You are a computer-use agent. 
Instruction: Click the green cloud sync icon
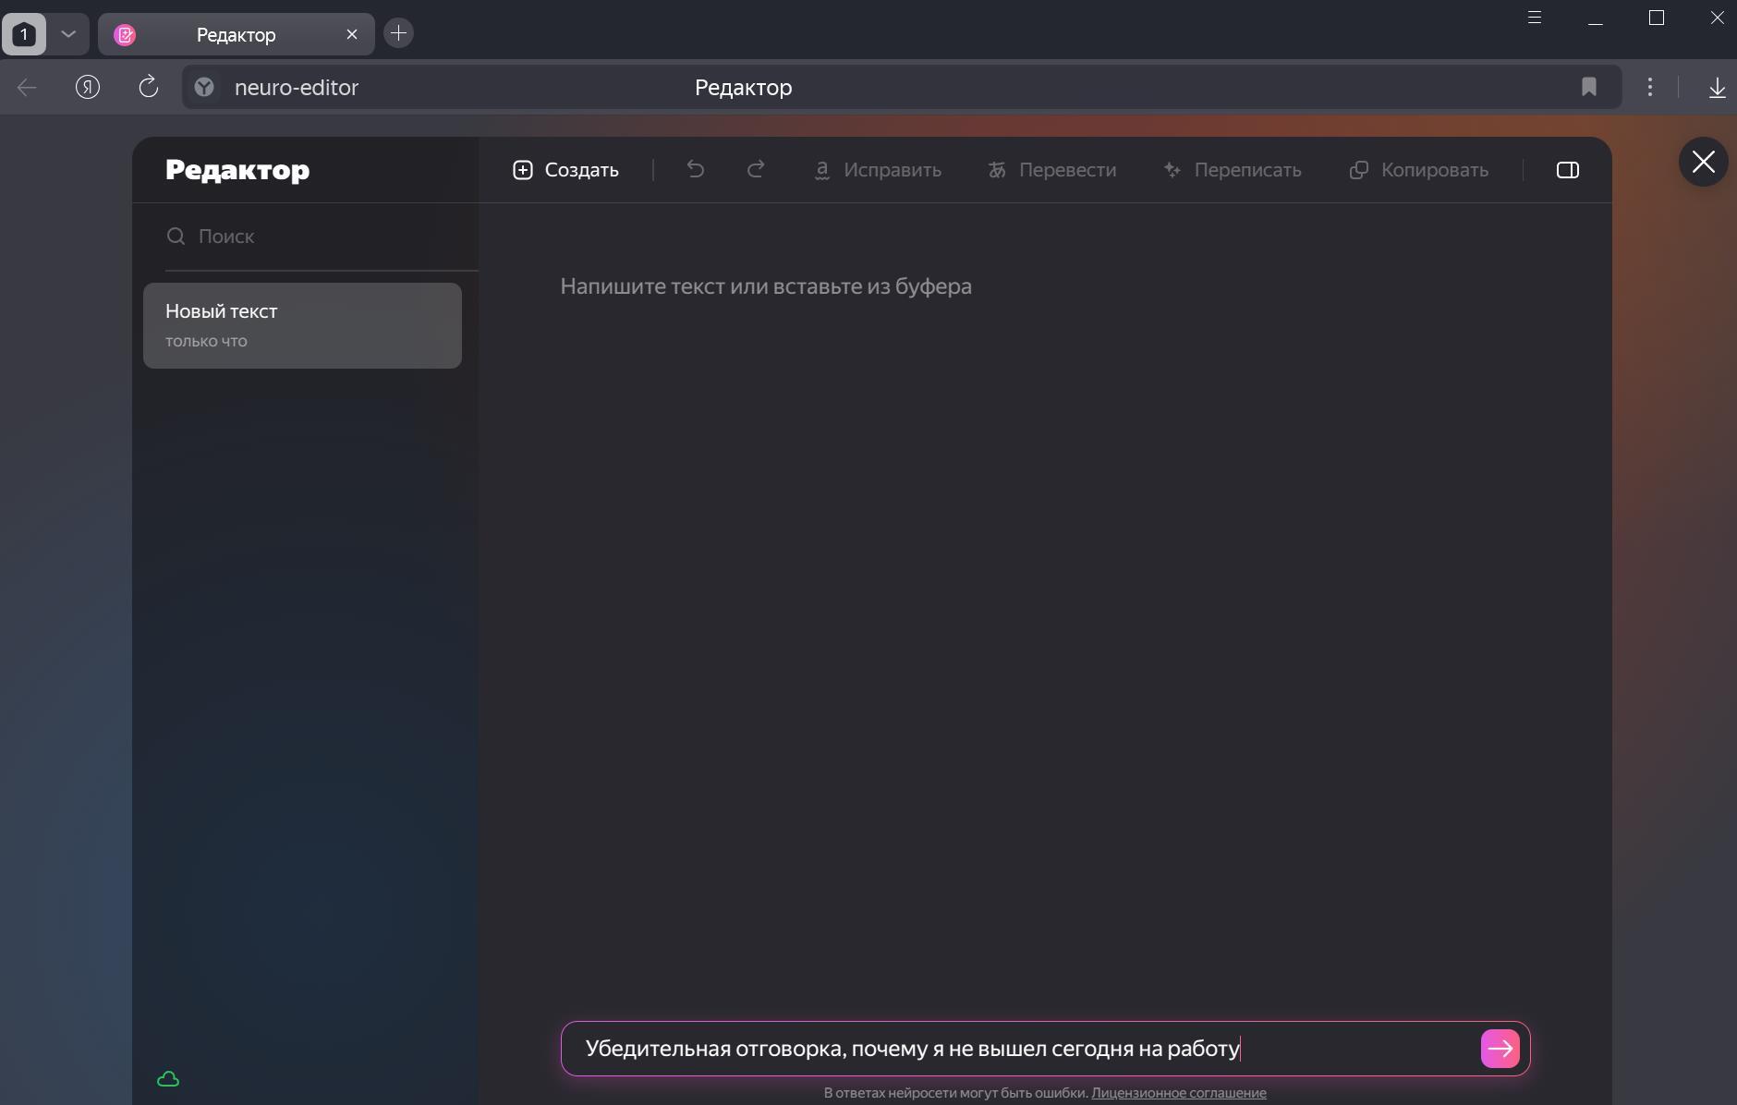click(168, 1079)
